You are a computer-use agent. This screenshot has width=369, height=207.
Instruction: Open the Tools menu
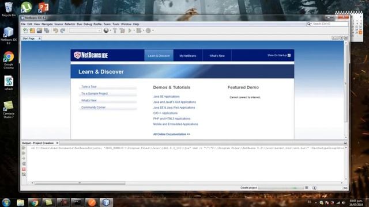click(x=116, y=24)
